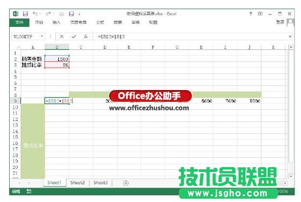
Task: Open the quick access Open folder icon
Action: tap(62, 14)
